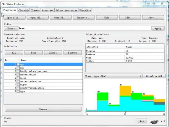Click the filter Choose button

[x=11, y=28]
